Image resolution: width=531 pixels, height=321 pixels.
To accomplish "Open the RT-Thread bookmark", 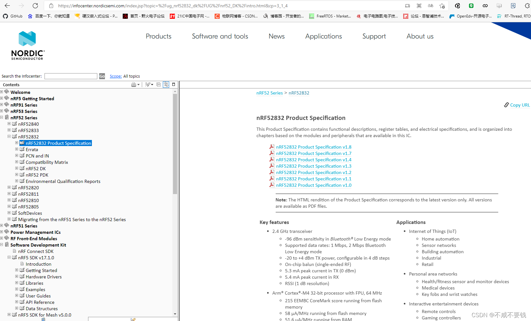I will pyautogui.click(x=514, y=16).
